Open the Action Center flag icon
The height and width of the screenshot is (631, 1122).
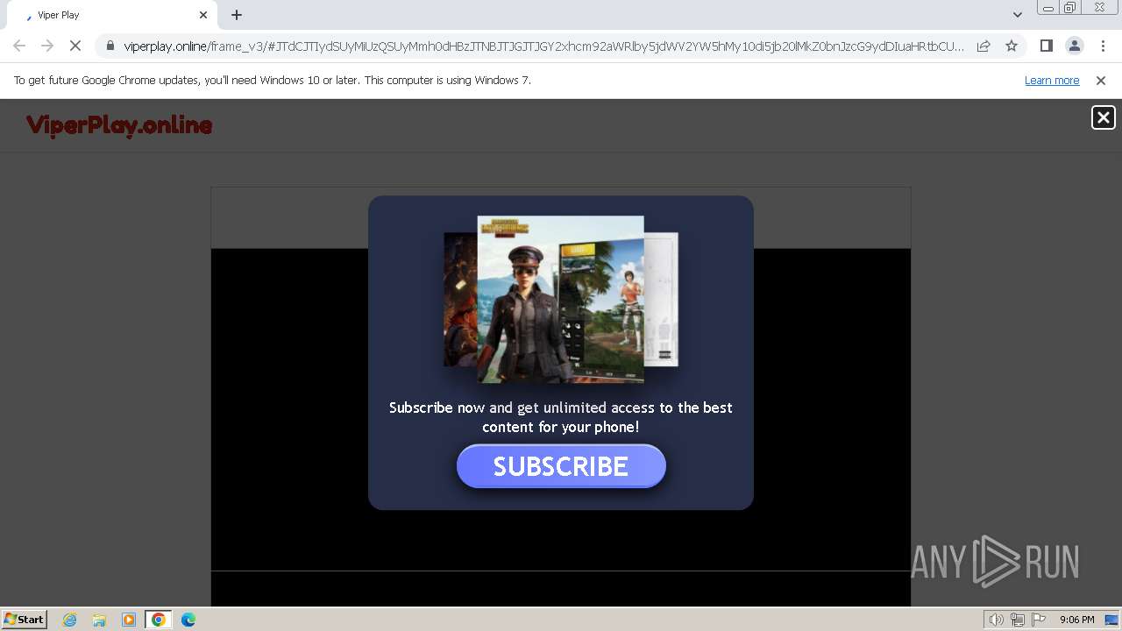[1039, 620]
